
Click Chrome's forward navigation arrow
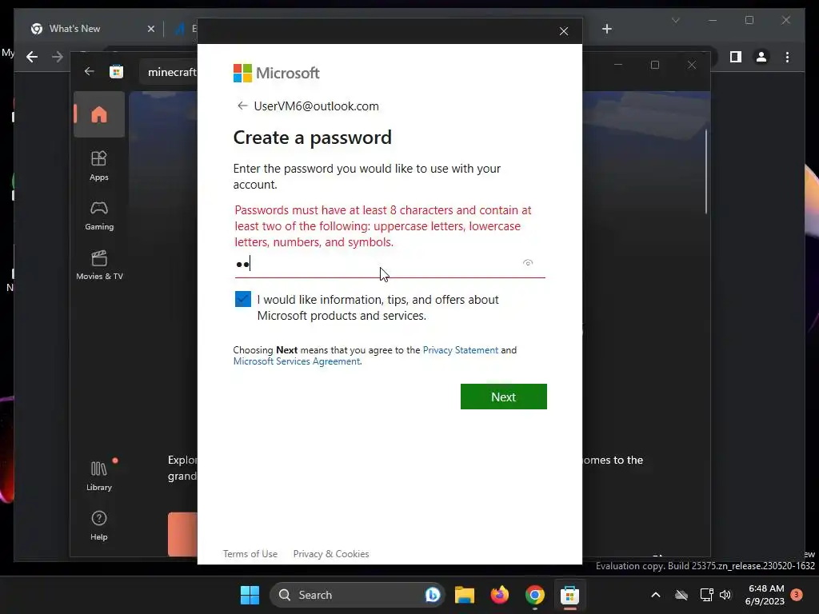pyautogui.click(x=58, y=57)
